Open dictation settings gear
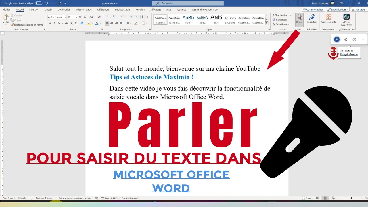 pos(346,39)
